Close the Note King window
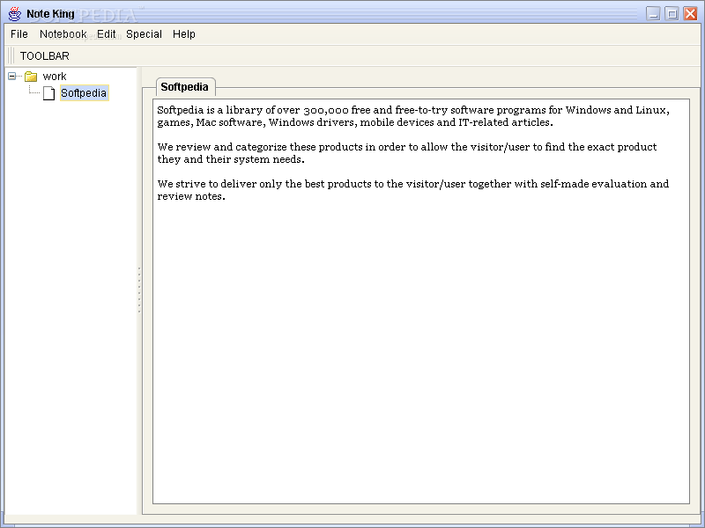This screenshot has height=528, width=705. pos(690,13)
